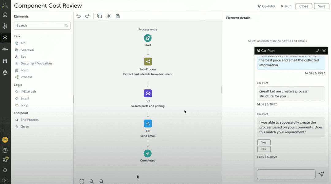Send the Co-Pilot message
Viewport: 331px width, 184px height.
coord(321,174)
